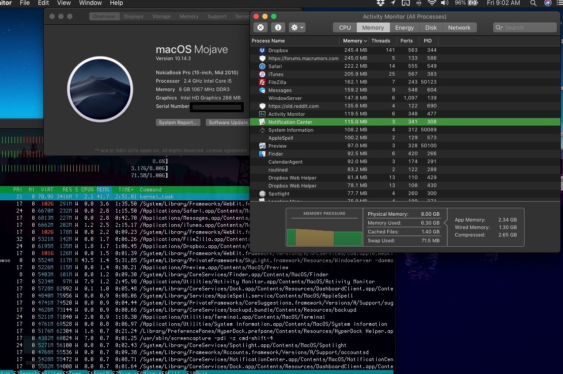
Task: Sort by the PID column header
Action: point(428,41)
